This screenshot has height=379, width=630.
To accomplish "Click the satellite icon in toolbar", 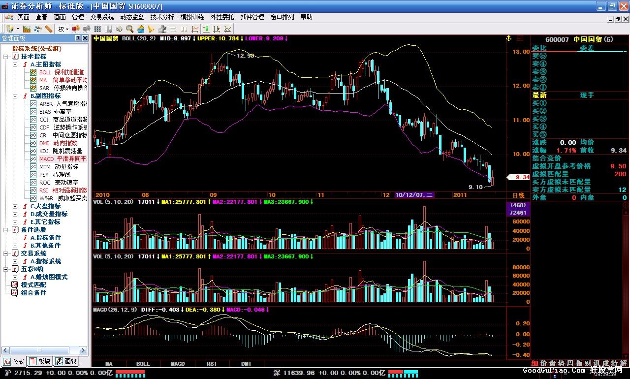I will click(38, 29).
